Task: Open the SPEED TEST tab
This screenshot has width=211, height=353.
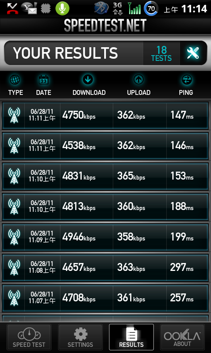Action: click(29, 337)
